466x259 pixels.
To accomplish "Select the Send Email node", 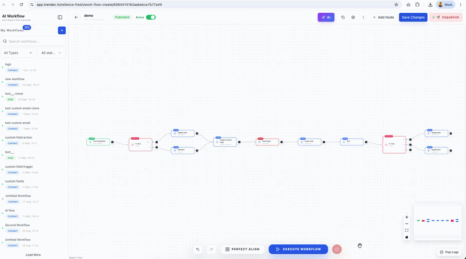I will (x=267, y=142).
